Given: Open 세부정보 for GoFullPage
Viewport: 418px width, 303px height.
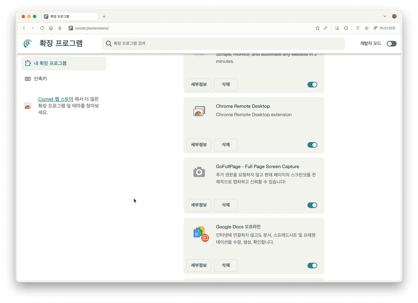Looking at the screenshot, I should (x=199, y=205).
